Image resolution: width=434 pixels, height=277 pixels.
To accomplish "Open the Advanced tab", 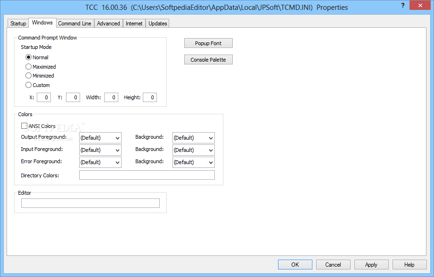I will click(x=108, y=24).
